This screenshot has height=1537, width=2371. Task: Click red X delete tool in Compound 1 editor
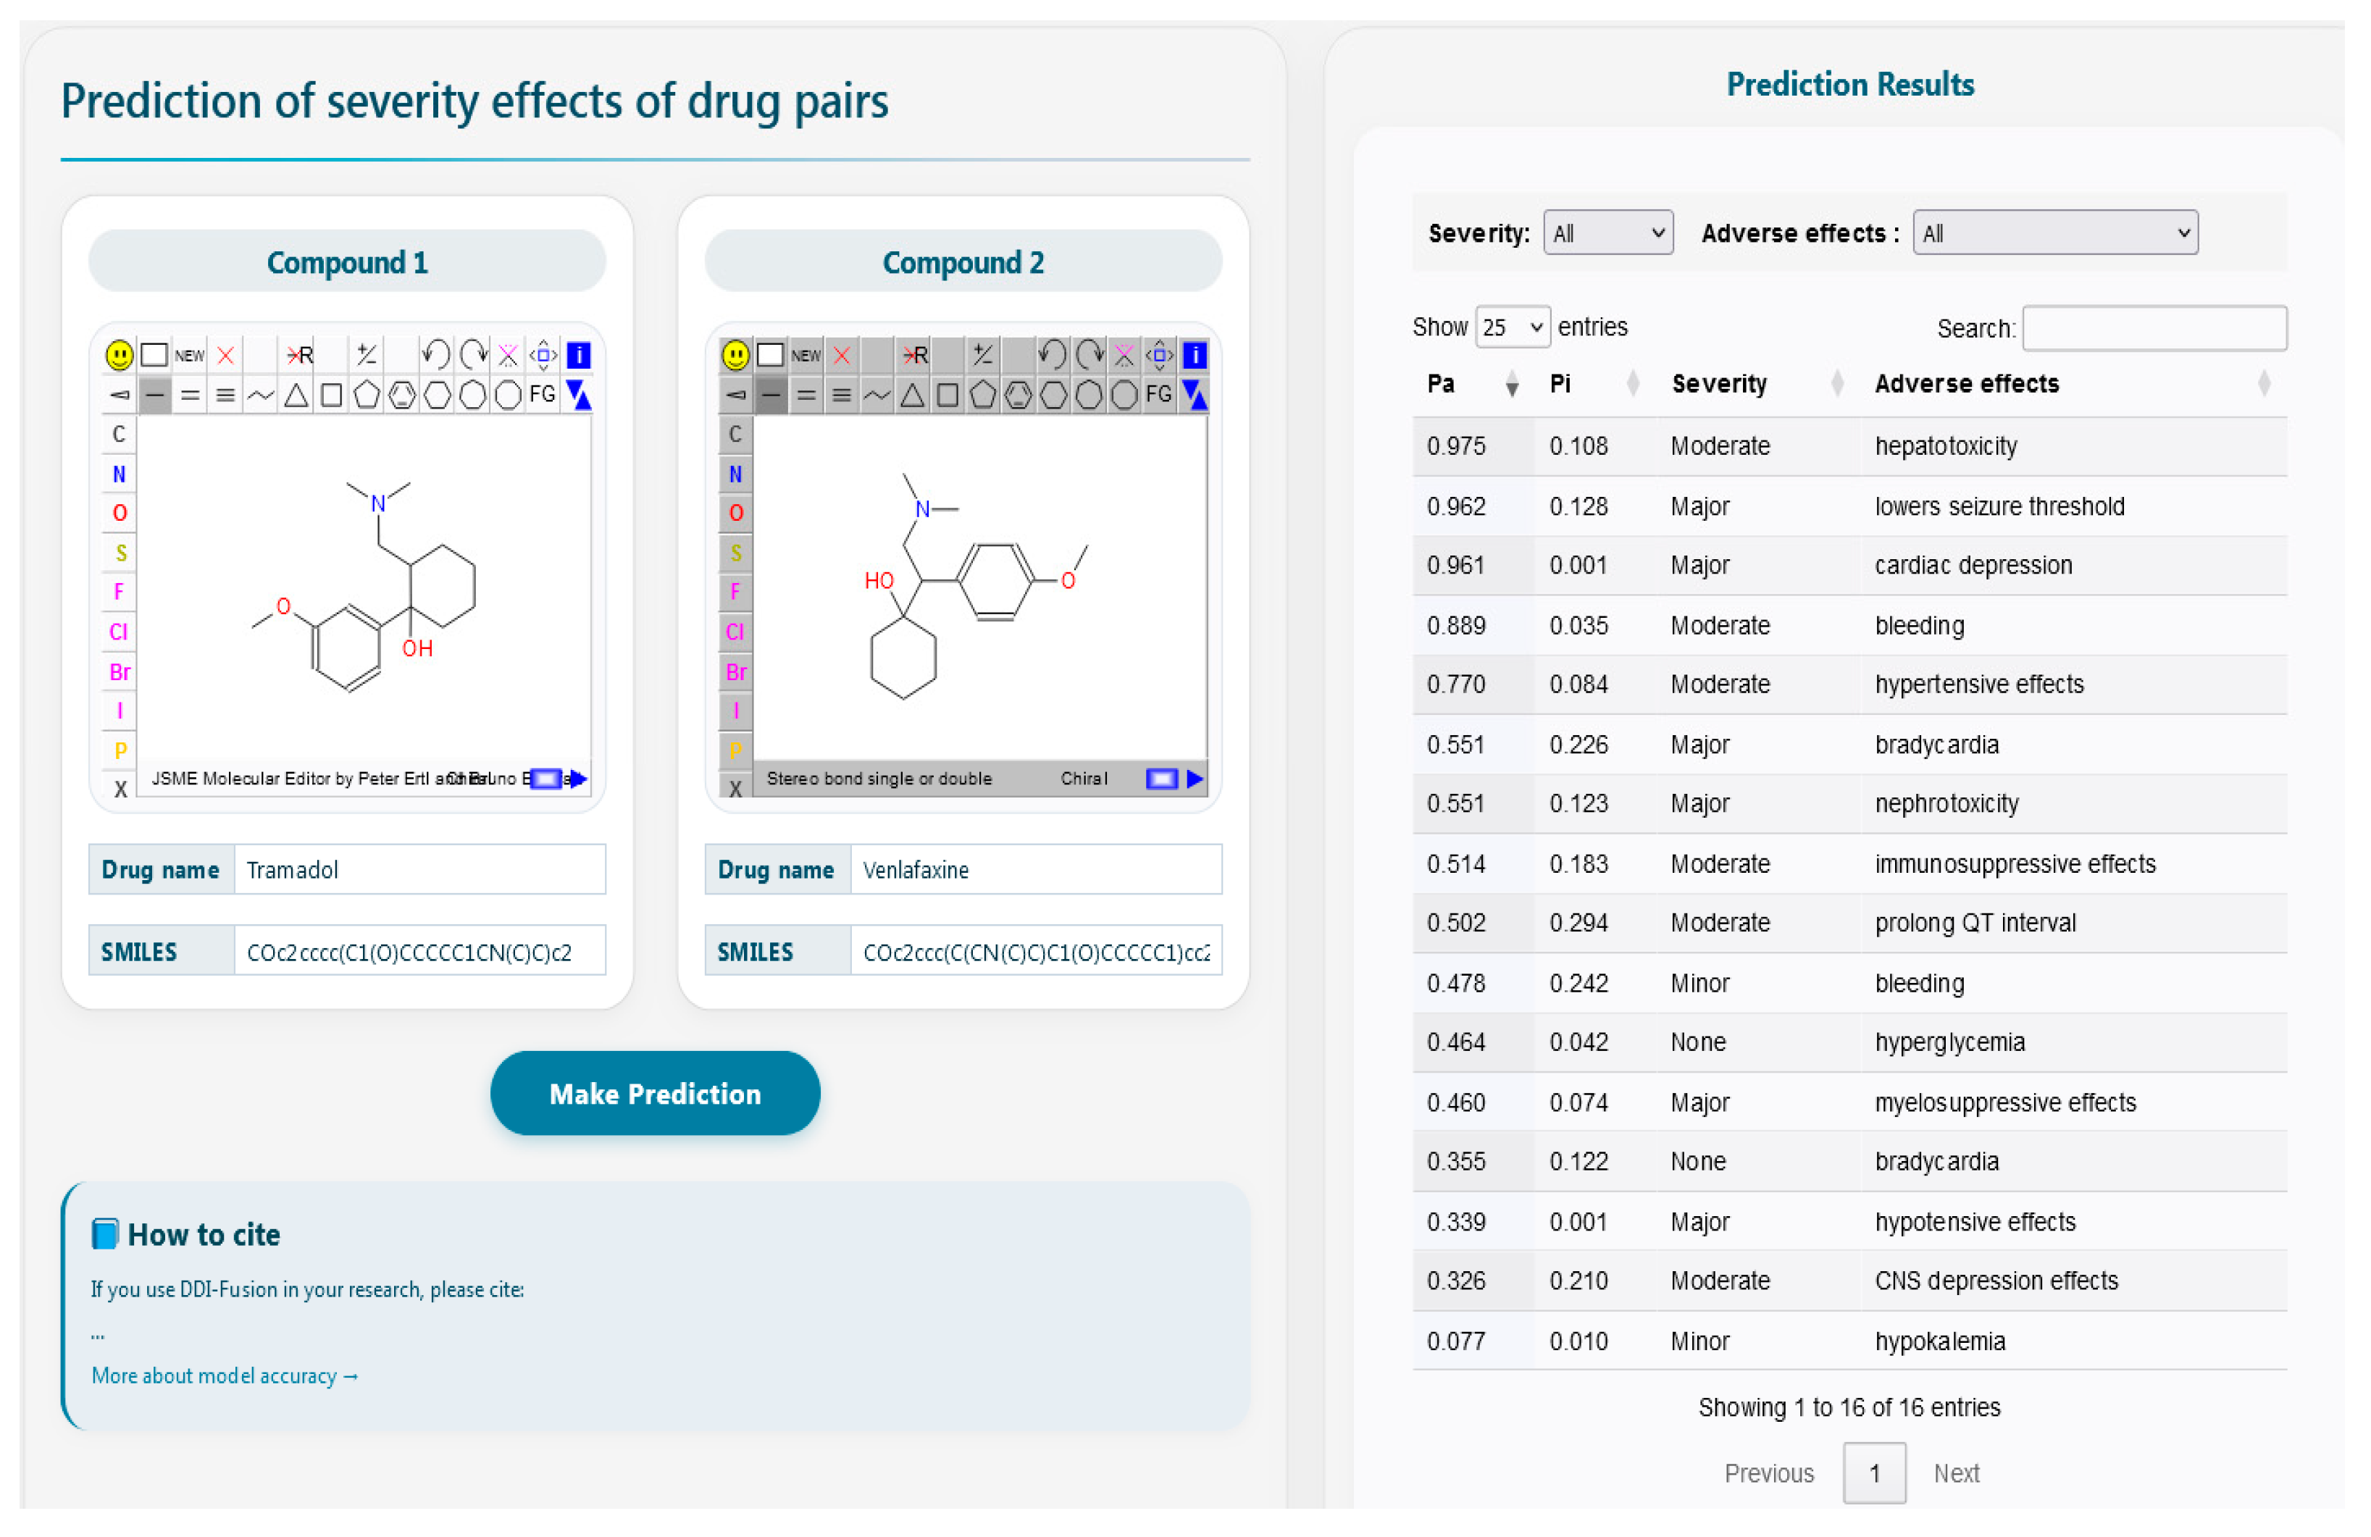pyautogui.click(x=226, y=356)
